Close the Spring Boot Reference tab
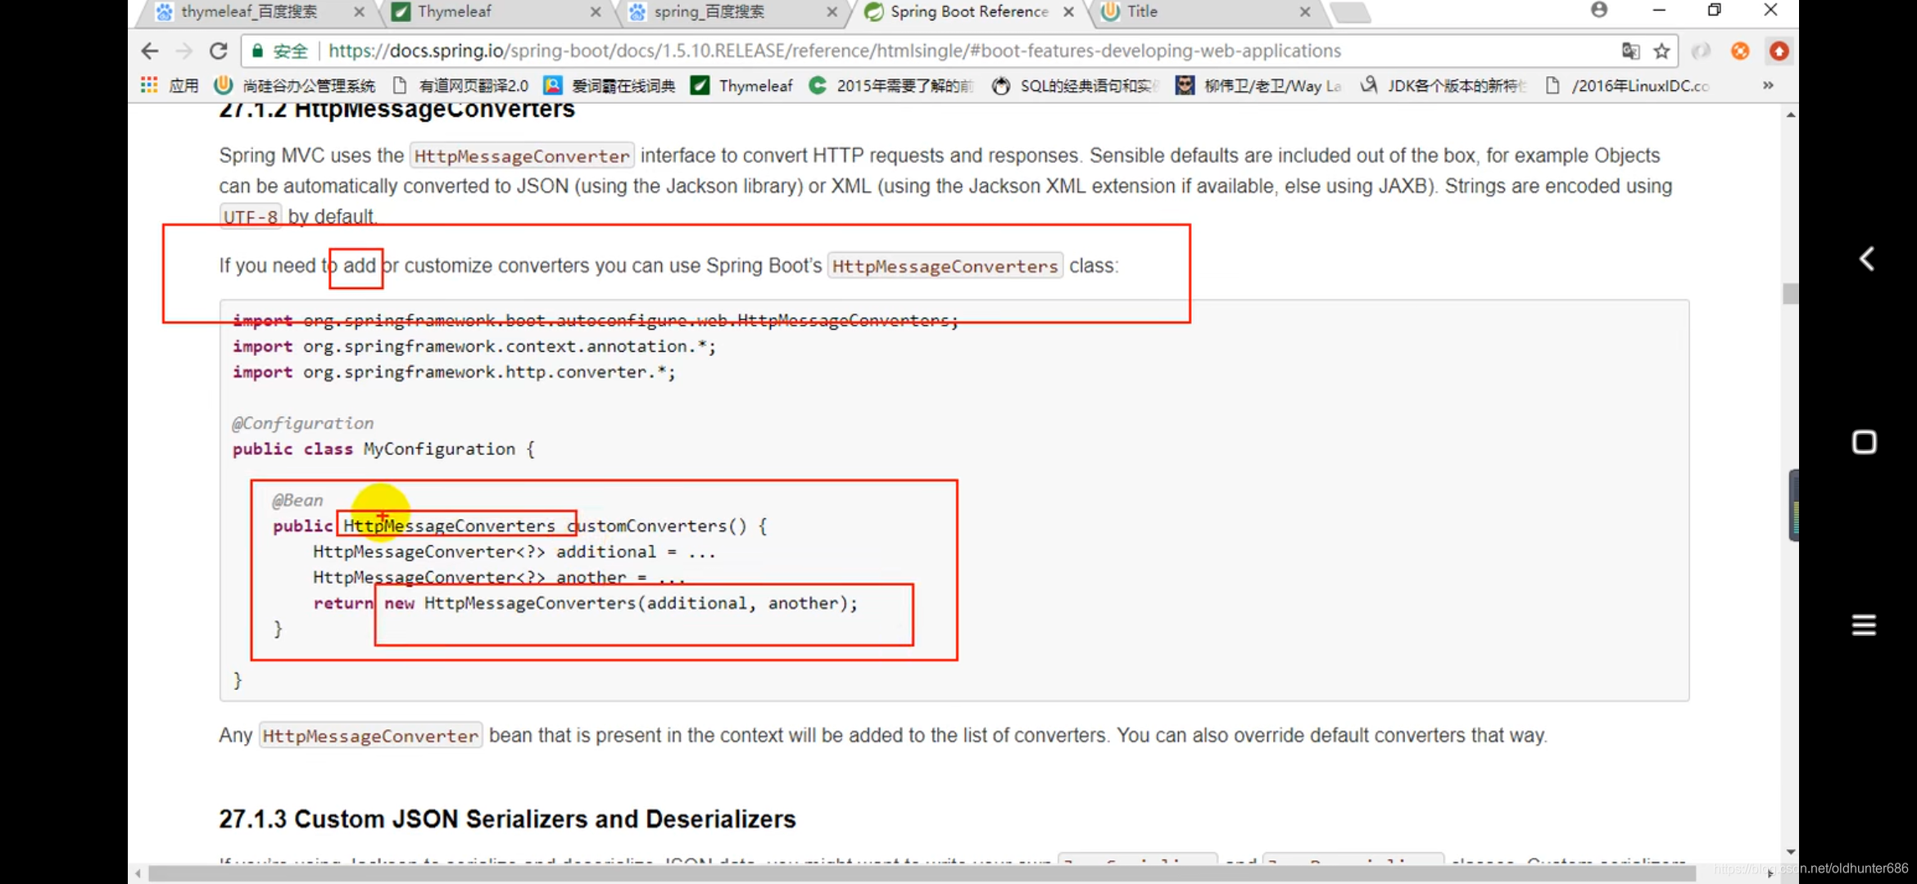1917x884 pixels. [1068, 11]
